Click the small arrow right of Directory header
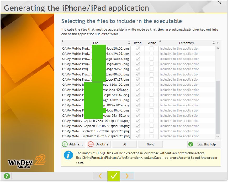 pyautogui.click(x=218, y=43)
